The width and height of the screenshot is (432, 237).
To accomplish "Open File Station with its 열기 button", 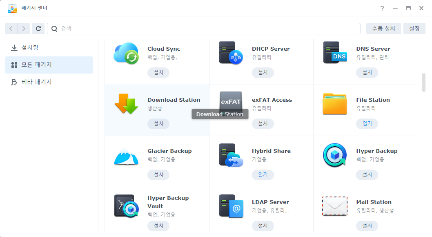I will [367, 123].
